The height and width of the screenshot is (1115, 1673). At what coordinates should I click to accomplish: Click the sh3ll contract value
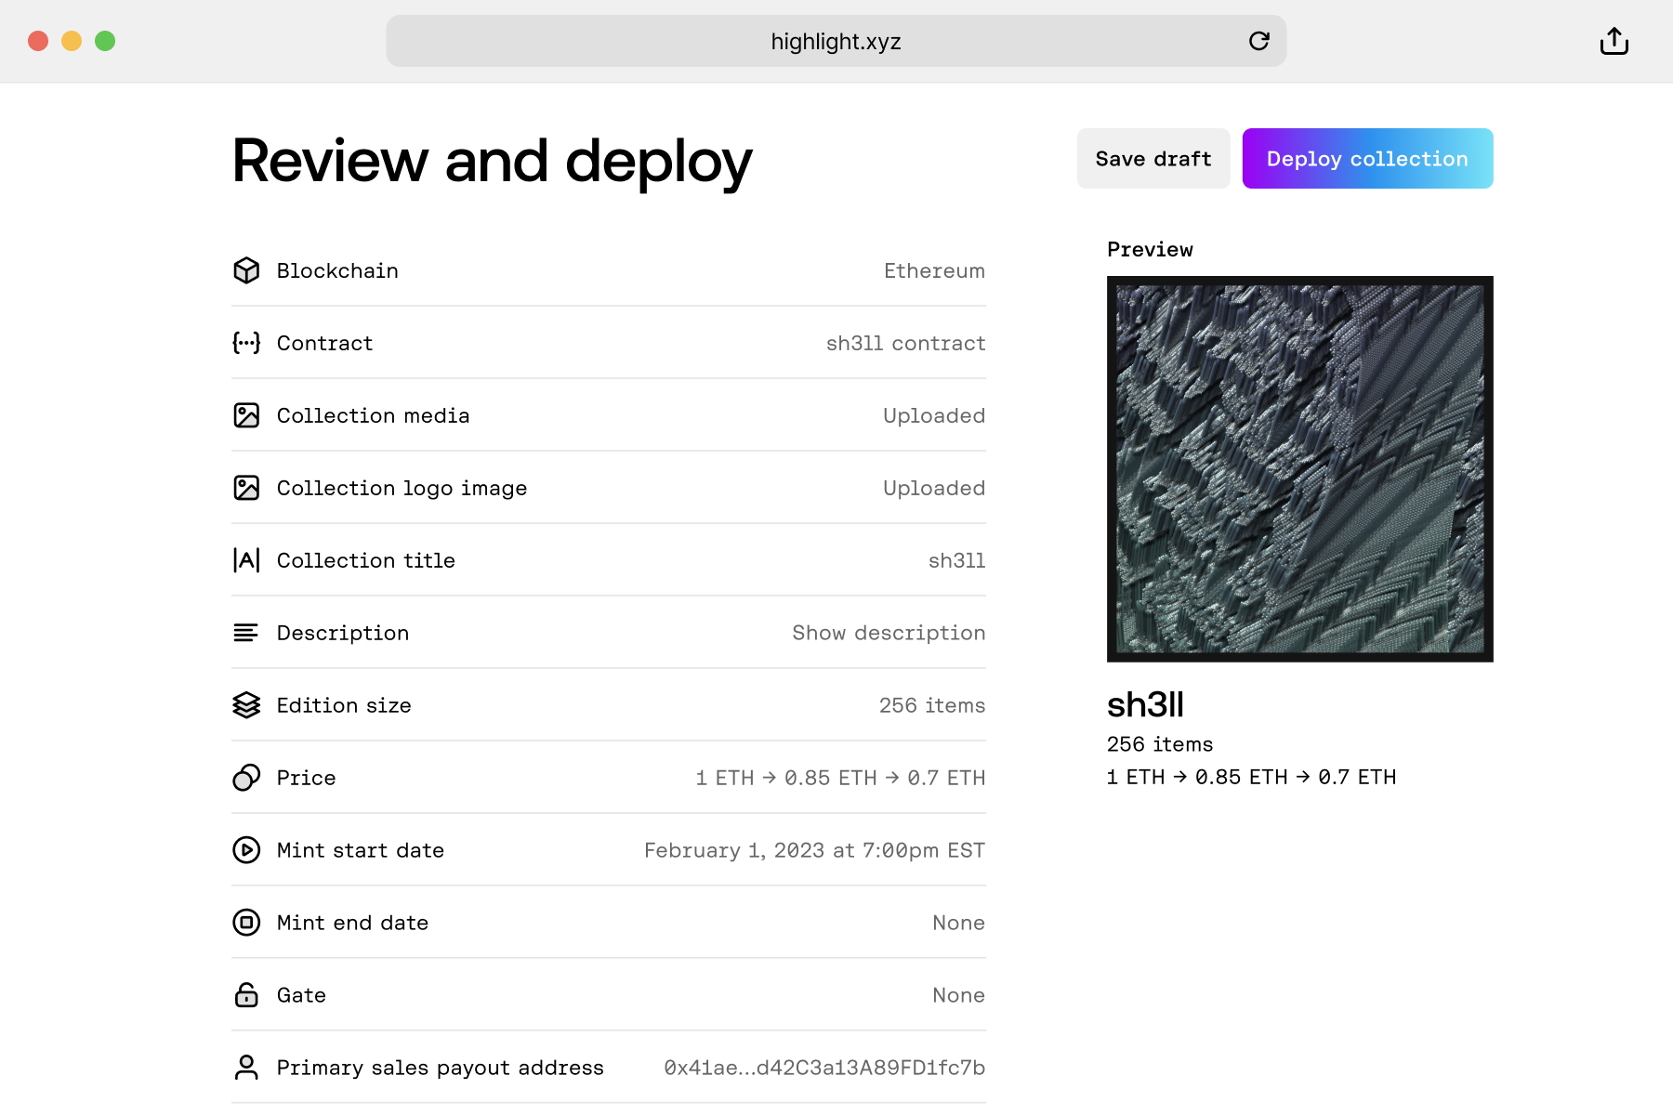(906, 343)
